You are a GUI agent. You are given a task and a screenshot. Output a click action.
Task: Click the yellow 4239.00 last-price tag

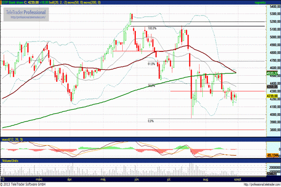coord(273,96)
